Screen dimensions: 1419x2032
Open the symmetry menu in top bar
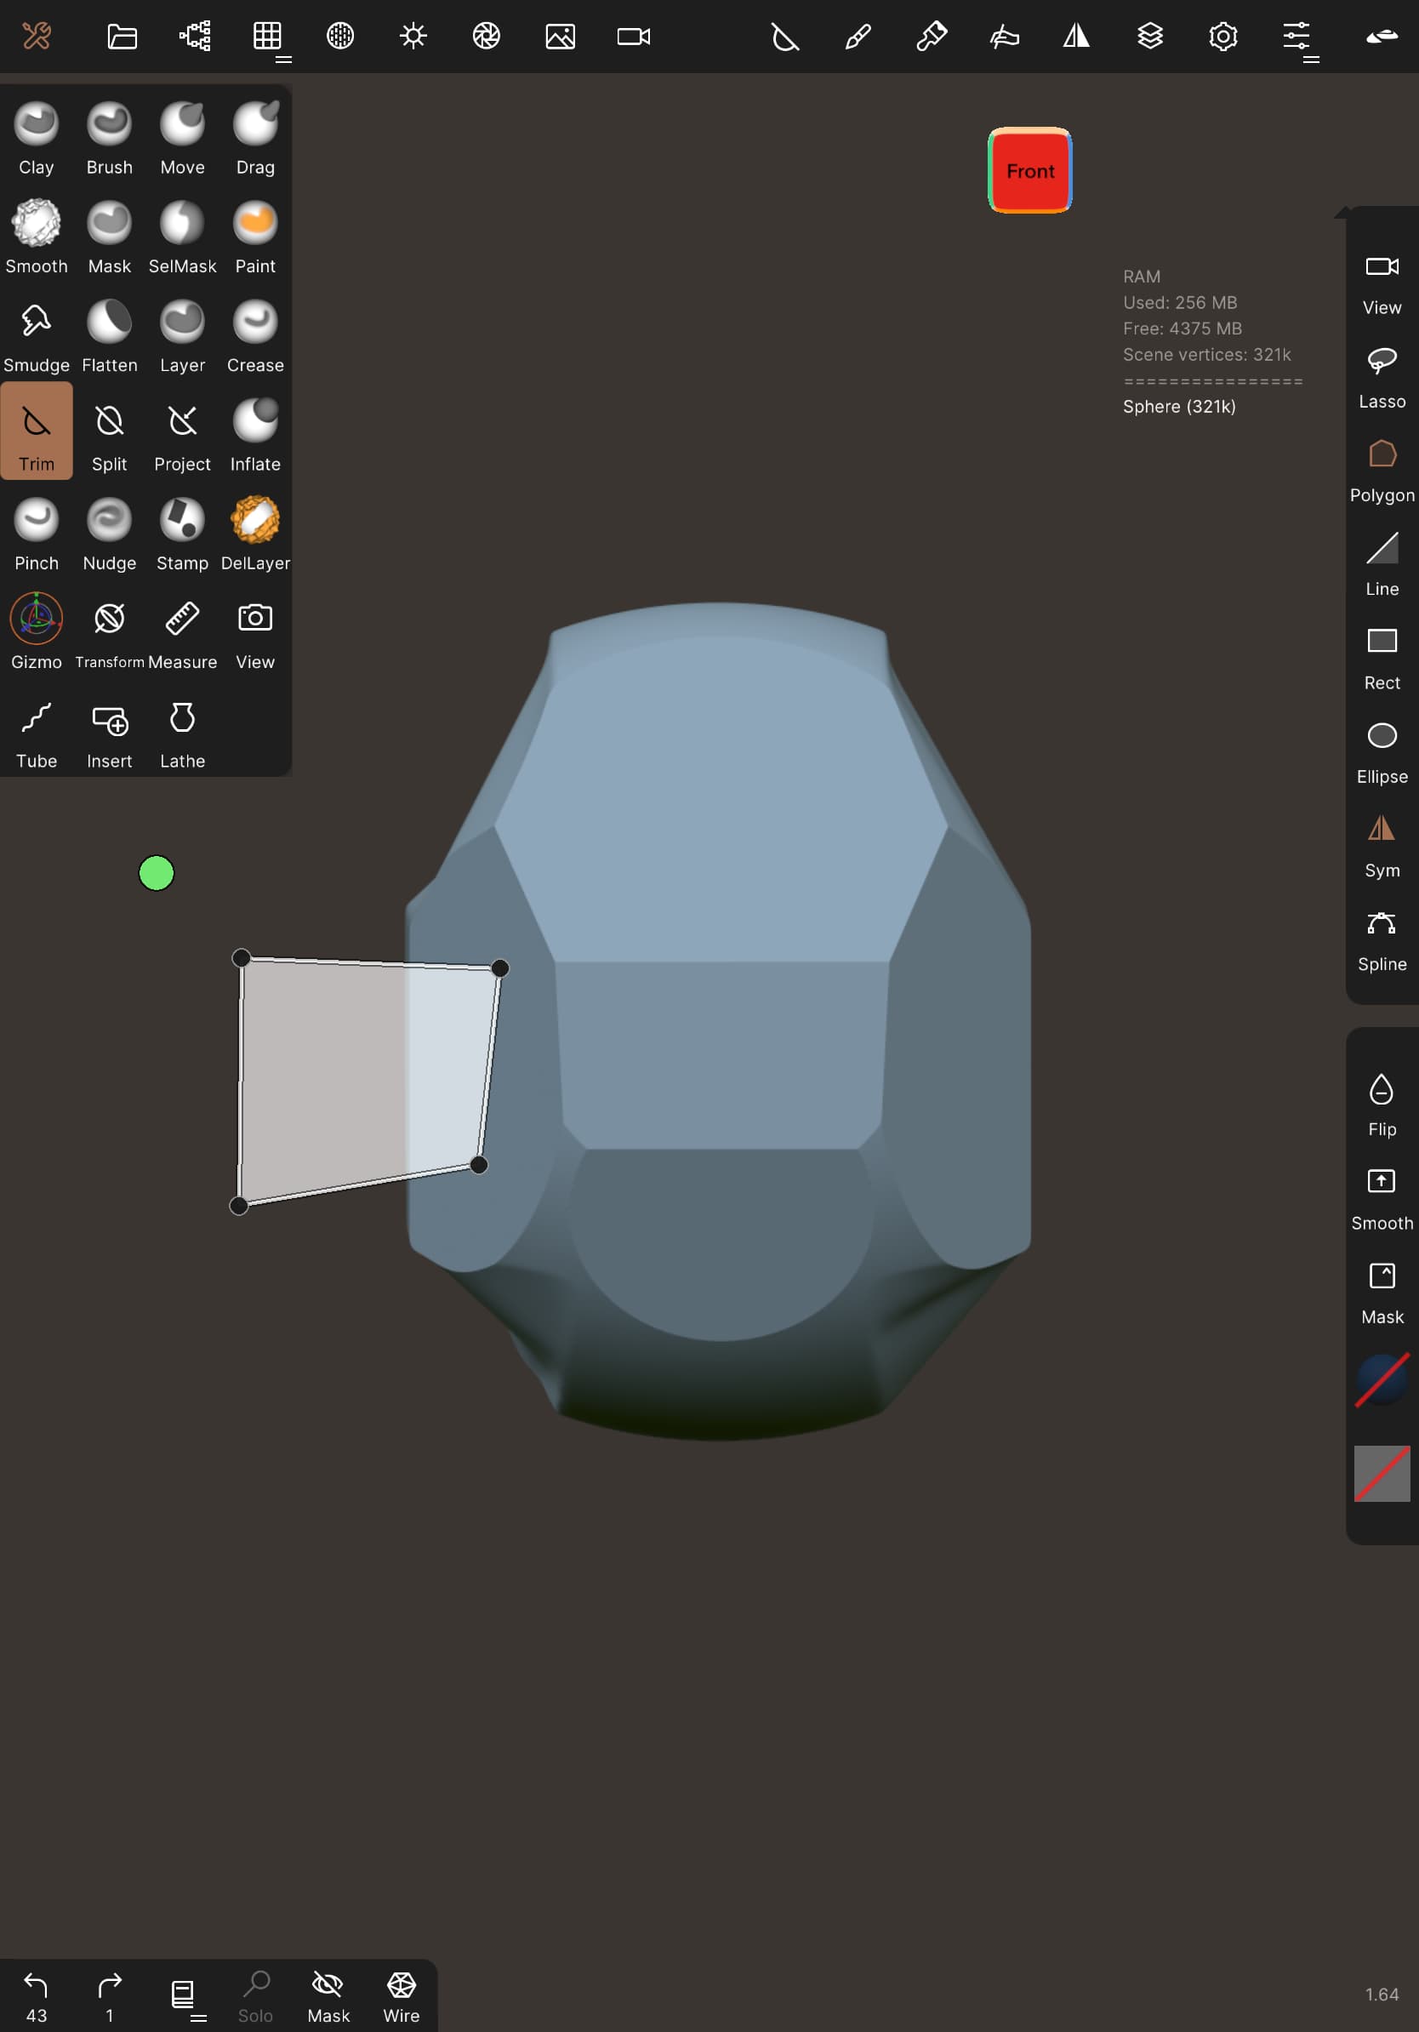(1077, 37)
